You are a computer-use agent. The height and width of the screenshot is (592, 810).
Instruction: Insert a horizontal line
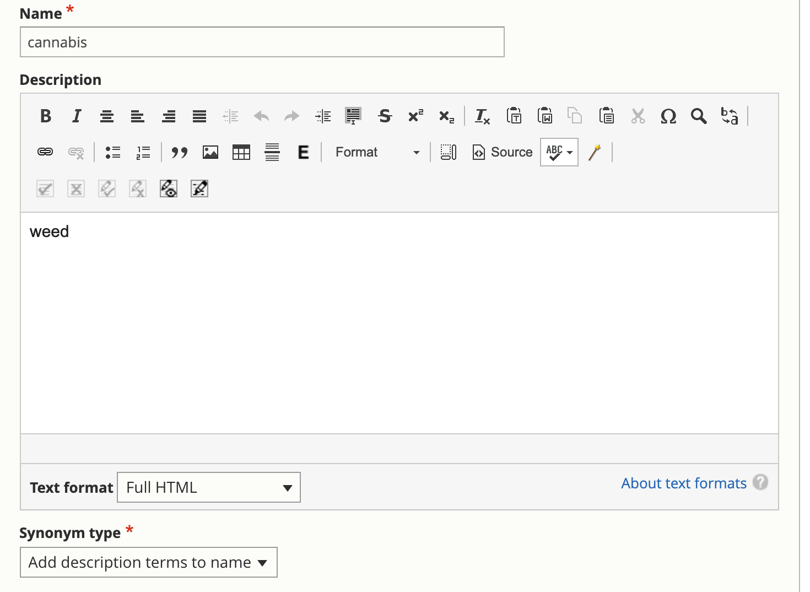(272, 152)
